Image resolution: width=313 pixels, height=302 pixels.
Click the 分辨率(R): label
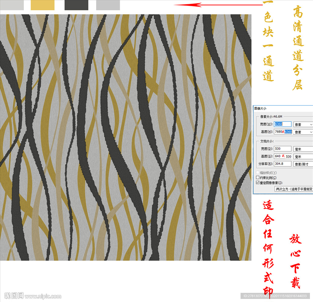pyautogui.click(x=266, y=164)
